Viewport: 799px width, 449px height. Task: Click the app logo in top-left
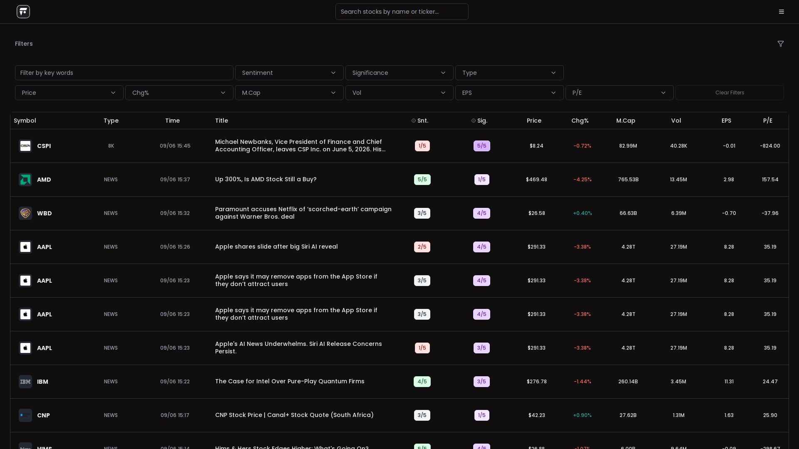point(23,12)
